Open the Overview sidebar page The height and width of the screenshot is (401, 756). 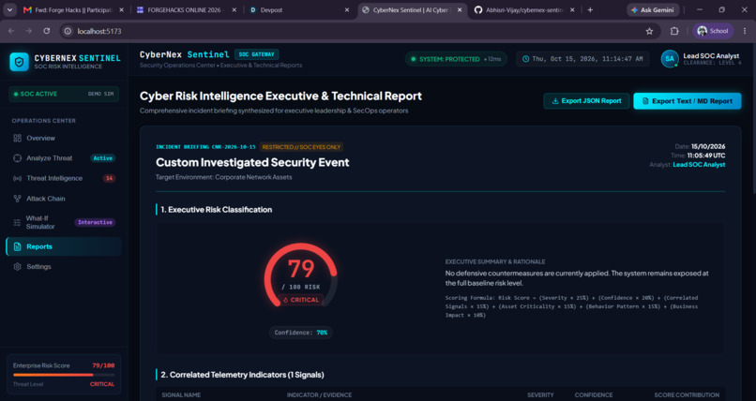(x=64, y=138)
